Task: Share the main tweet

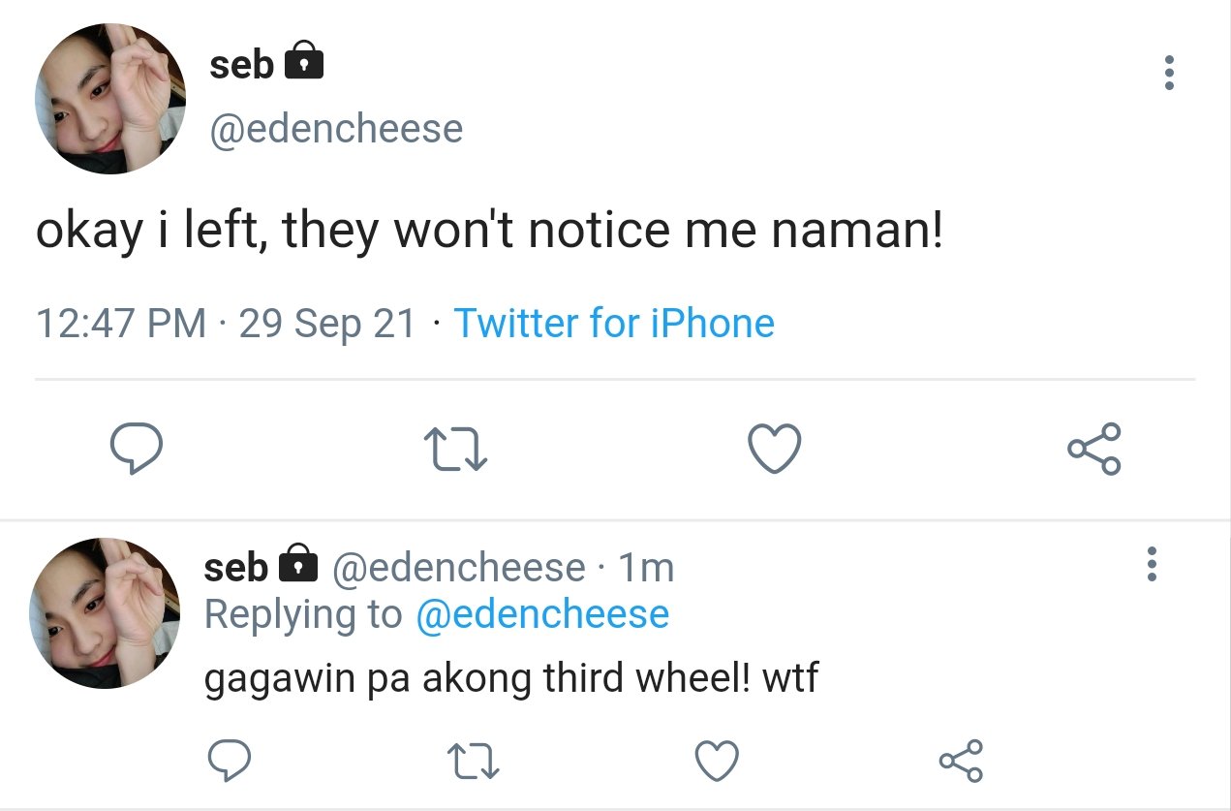Action: pos(1093,449)
